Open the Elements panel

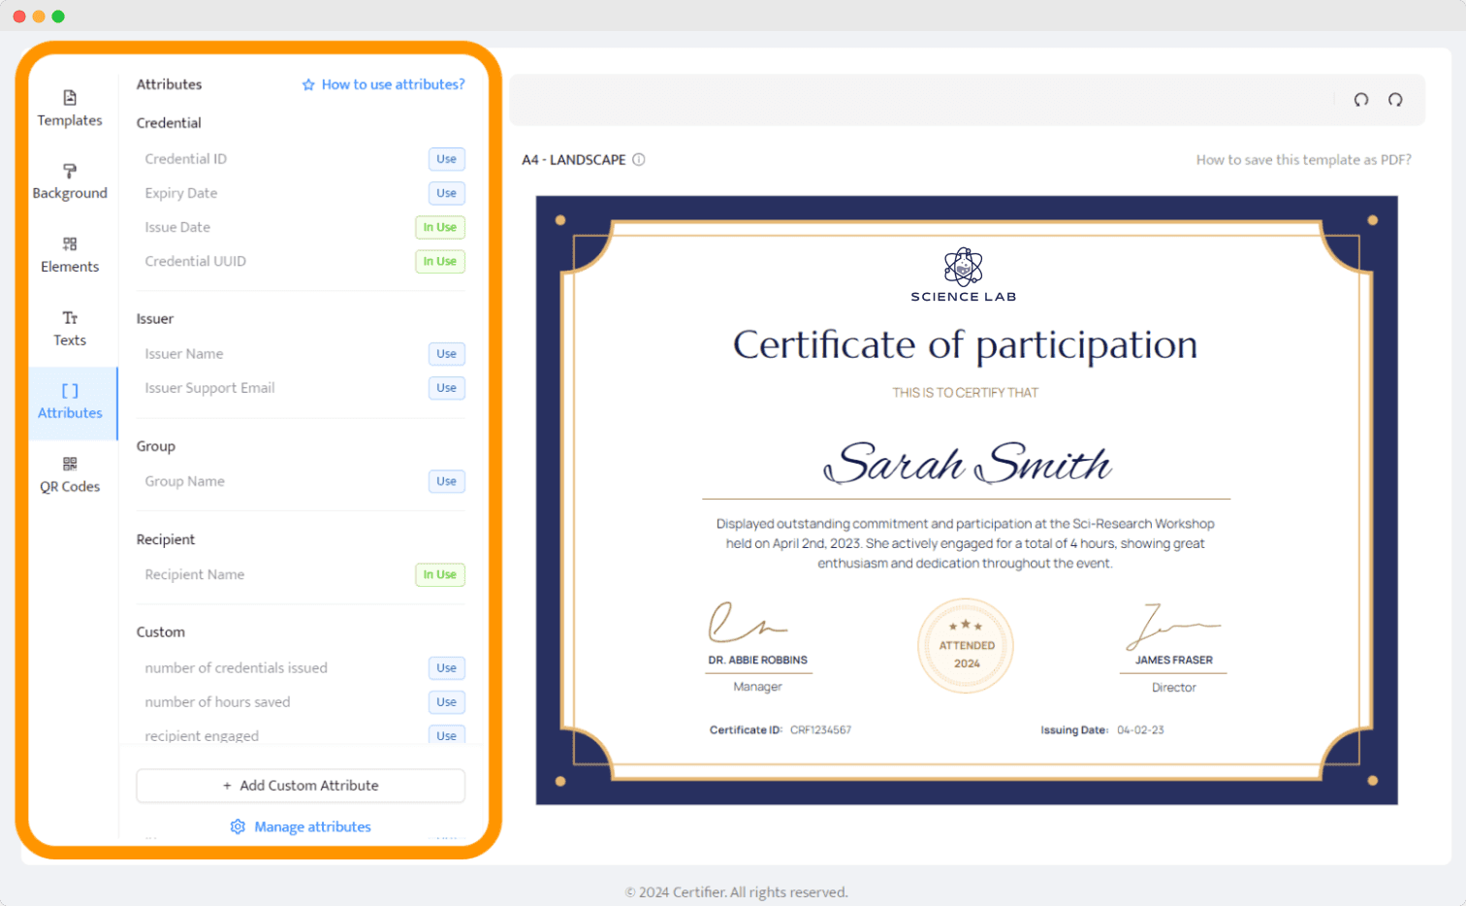point(69,254)
